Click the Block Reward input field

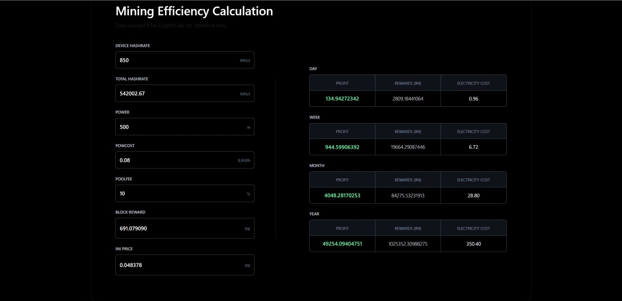coord(178,229)
